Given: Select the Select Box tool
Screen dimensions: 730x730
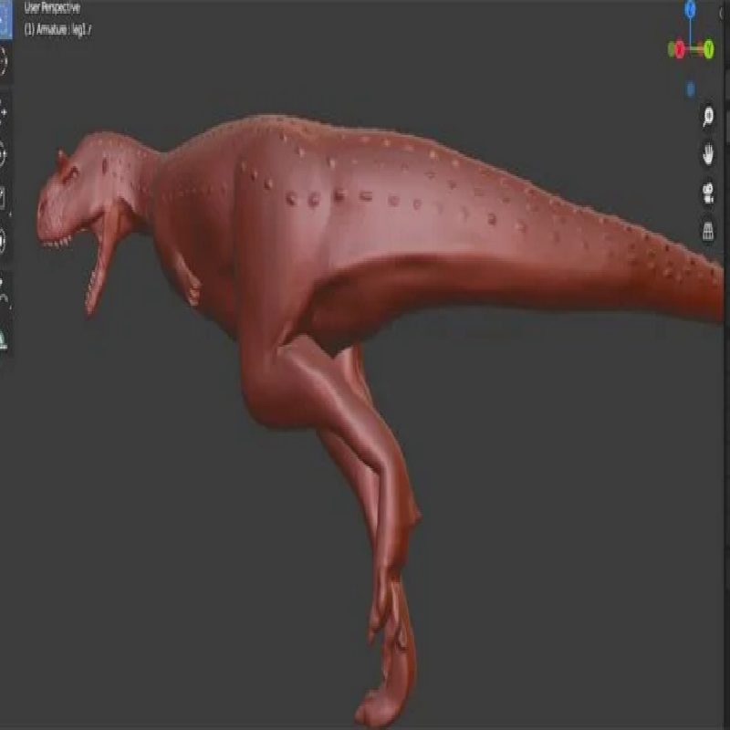Looking at the screenshot, I should coord(3,20).
